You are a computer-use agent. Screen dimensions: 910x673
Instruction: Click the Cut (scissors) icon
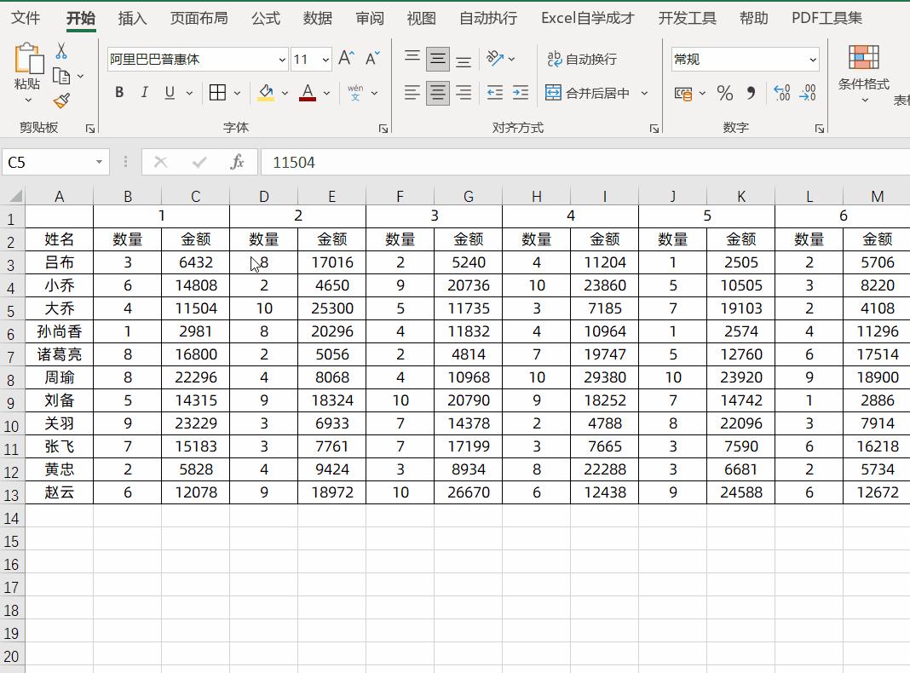(60, 52)
